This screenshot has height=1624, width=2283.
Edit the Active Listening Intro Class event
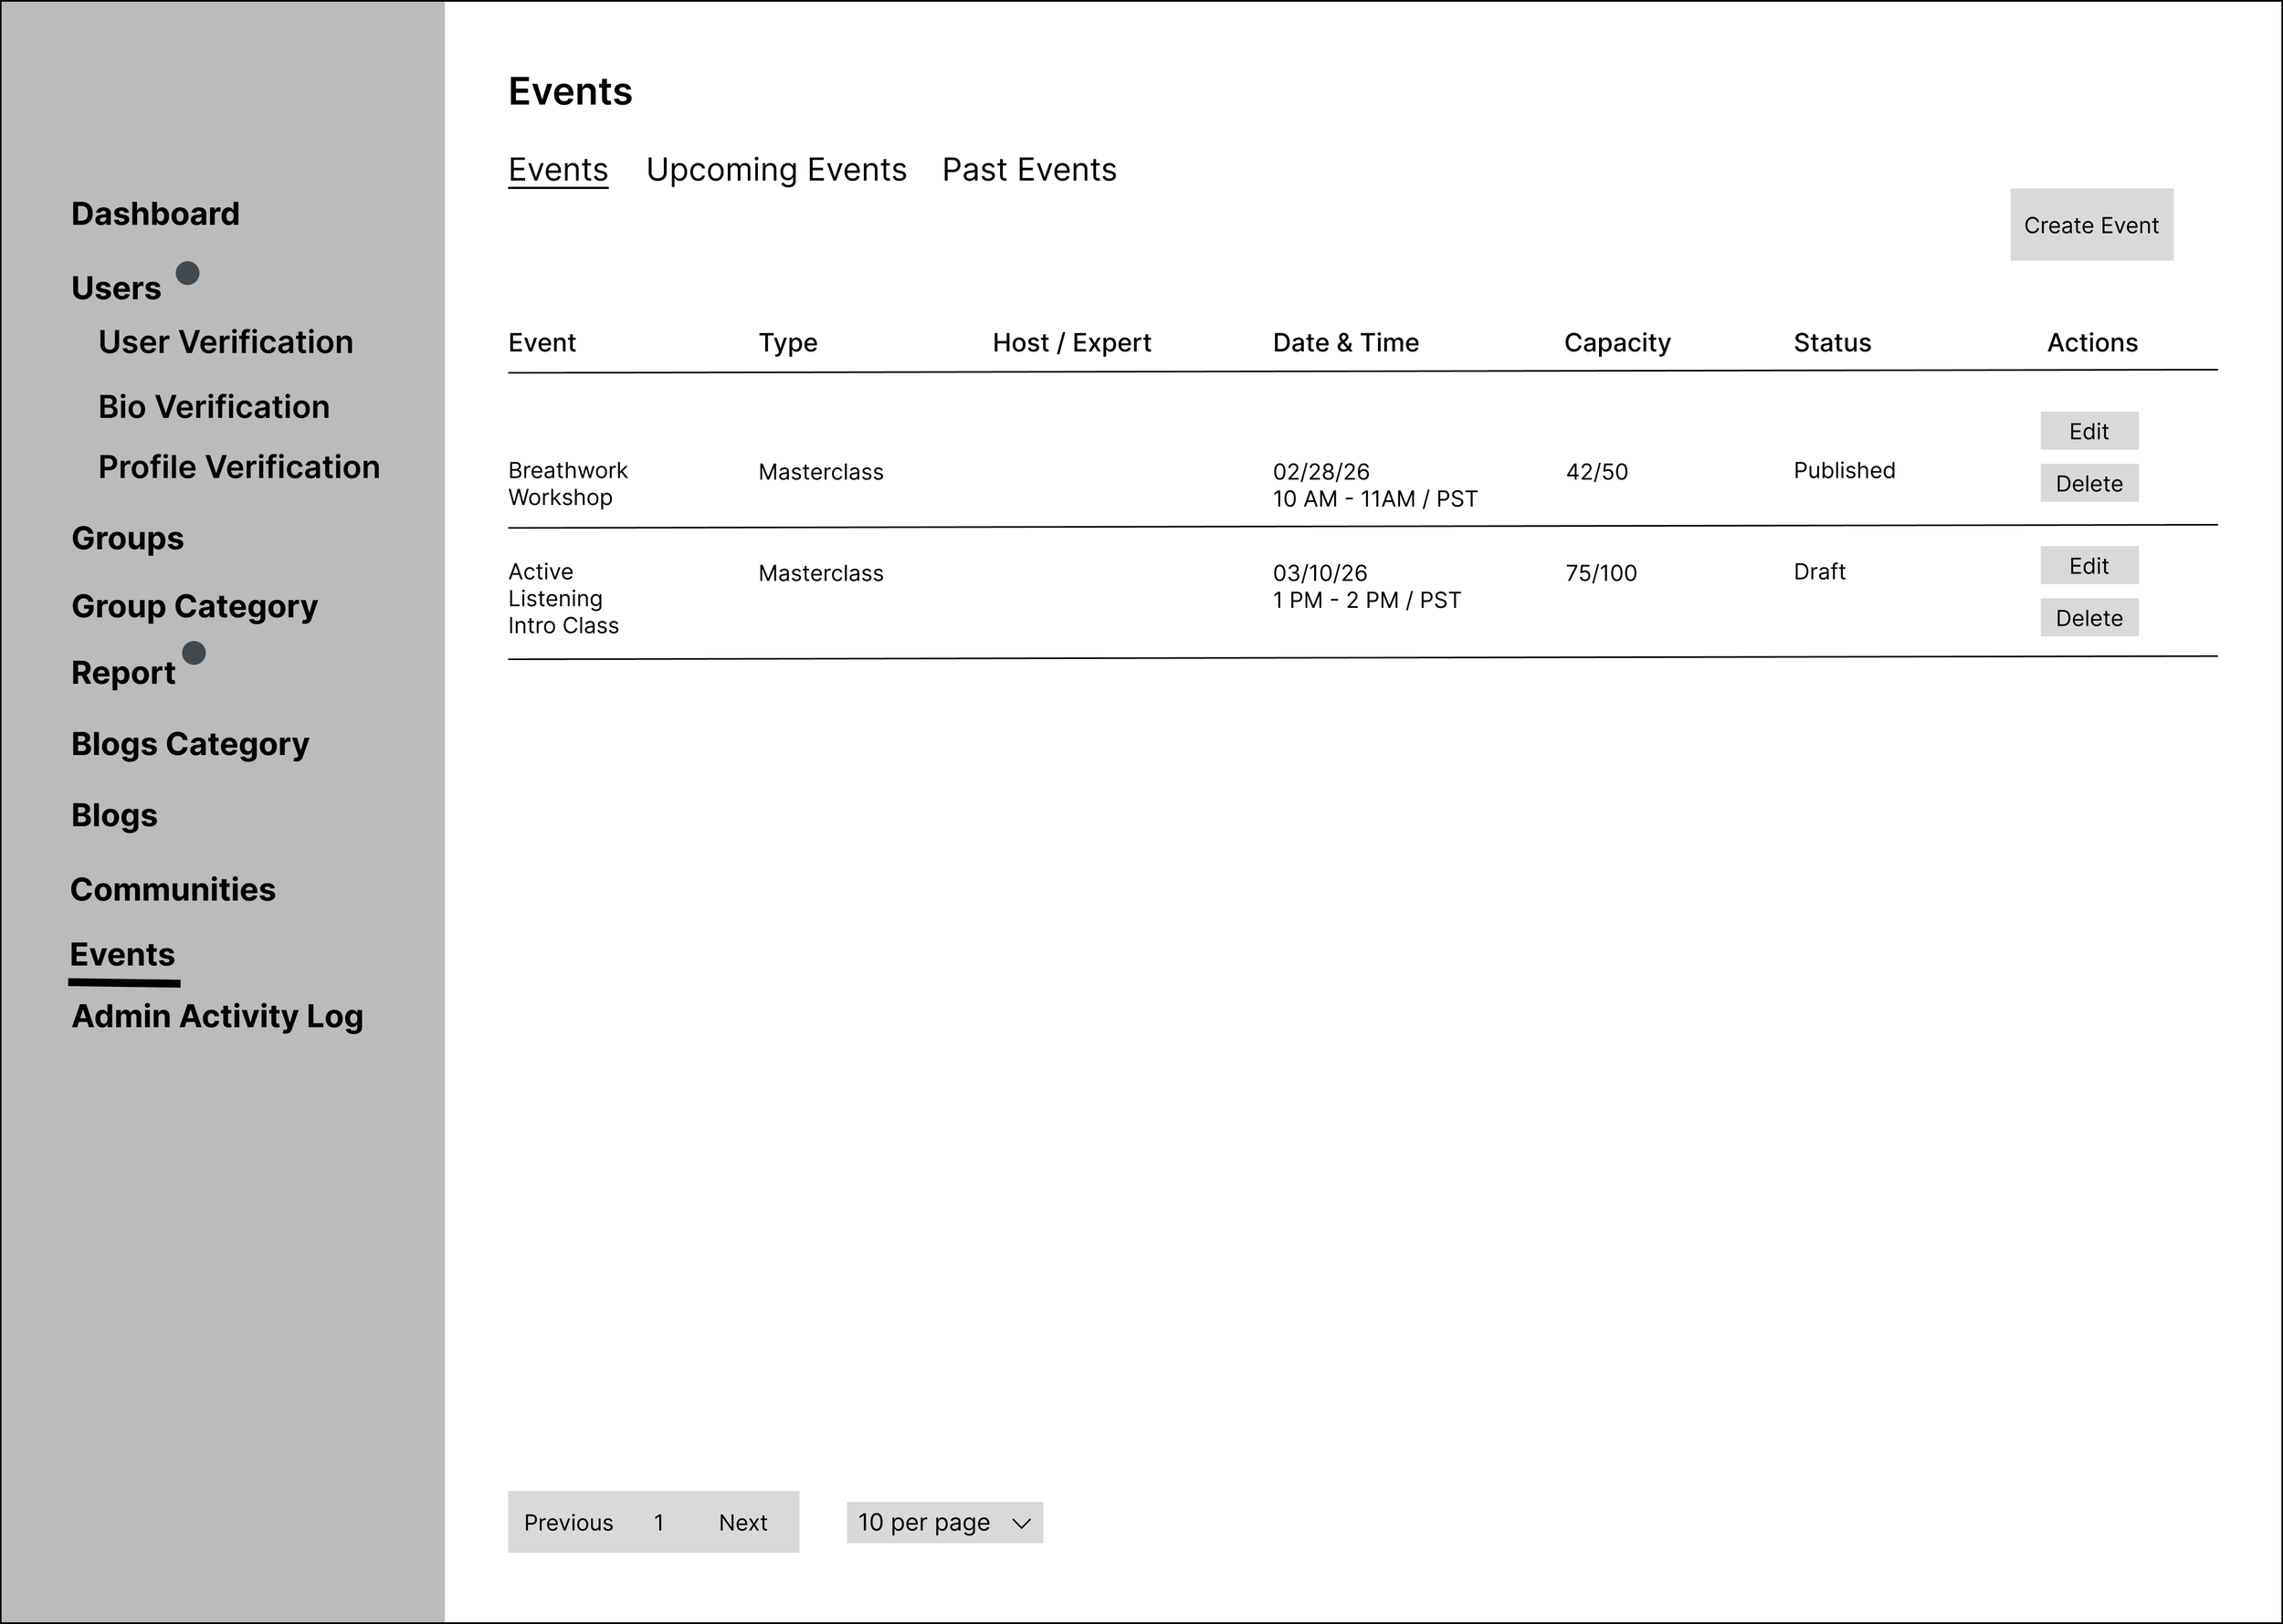pos(2088,566)
